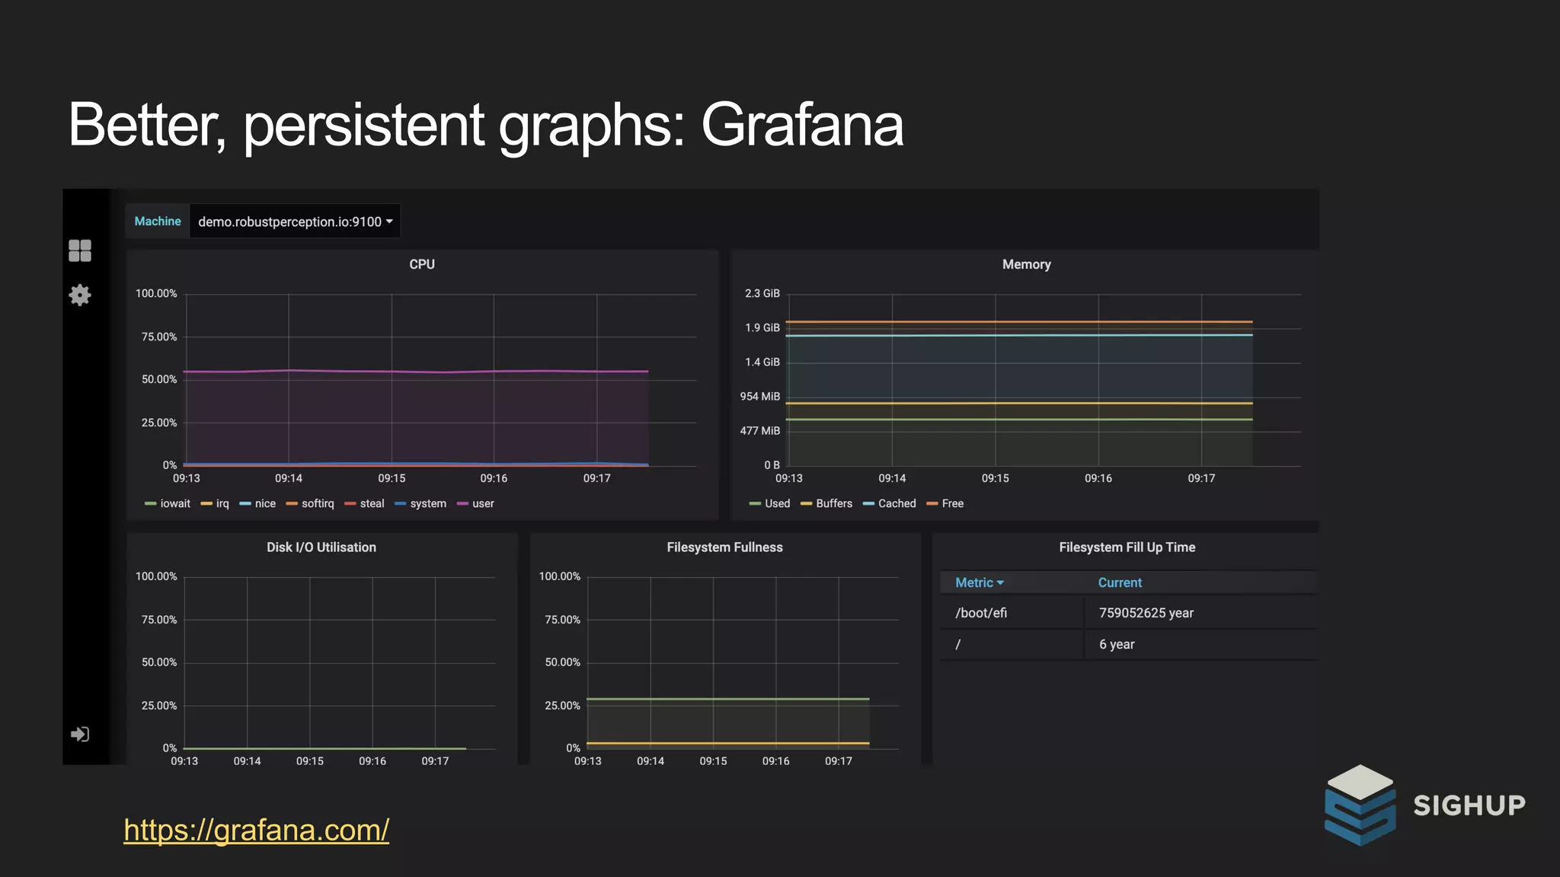Toggle the Free series in Memory legend
Viewport: 1560px width, 877px height.
(x=952, y=504)
